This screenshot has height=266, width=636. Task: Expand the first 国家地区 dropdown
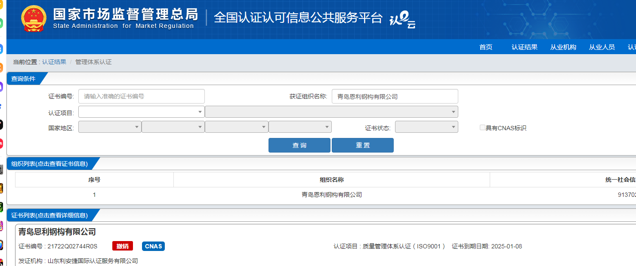(x=110, y=127)
